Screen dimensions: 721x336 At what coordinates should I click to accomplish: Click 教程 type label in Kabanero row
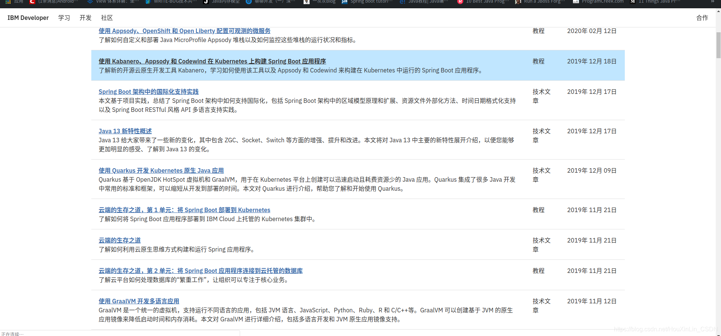[x=538, y=61]
